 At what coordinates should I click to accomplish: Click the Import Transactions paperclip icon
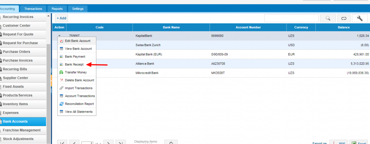tap(61, 88)
